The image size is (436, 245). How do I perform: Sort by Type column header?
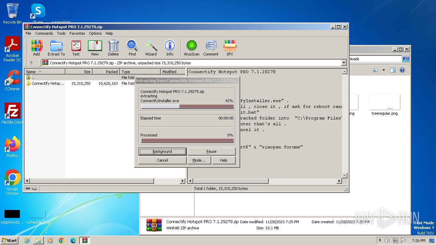140,71
